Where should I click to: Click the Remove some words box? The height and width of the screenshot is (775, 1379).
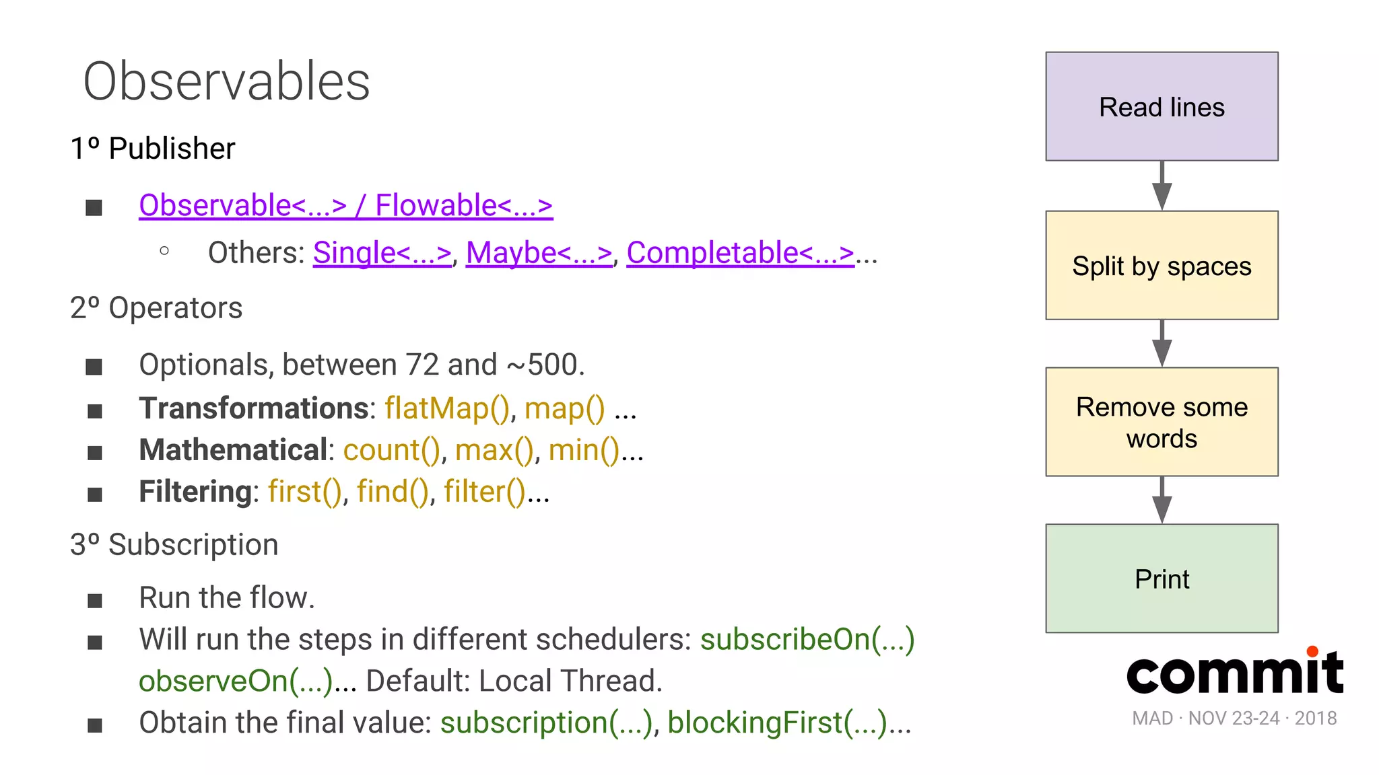[1162, 422]
